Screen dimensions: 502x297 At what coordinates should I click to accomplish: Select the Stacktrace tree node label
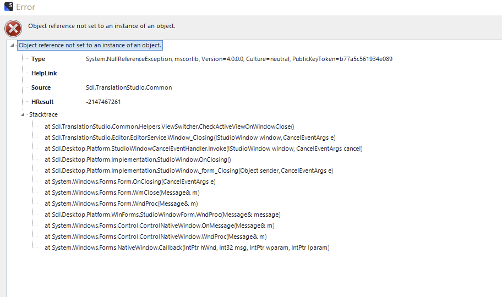coord(43,114)
